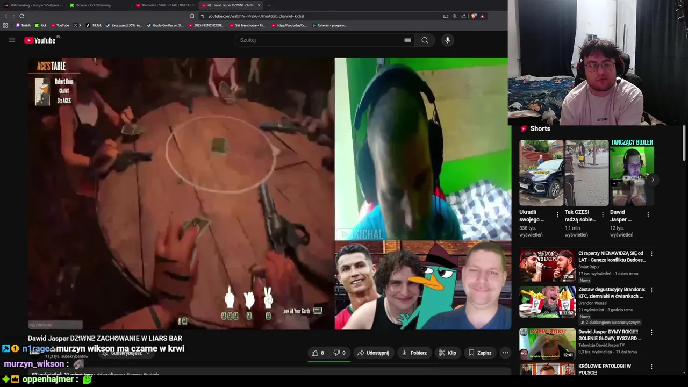
Task: Open options for 'Dawid Jasper' Short
Action: coord(648,214)
